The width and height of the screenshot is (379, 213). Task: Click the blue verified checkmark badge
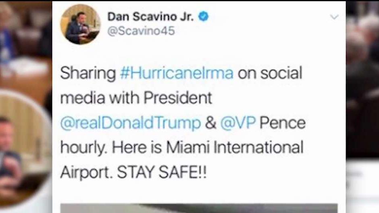pyautogui.click(x=204, y=17)
